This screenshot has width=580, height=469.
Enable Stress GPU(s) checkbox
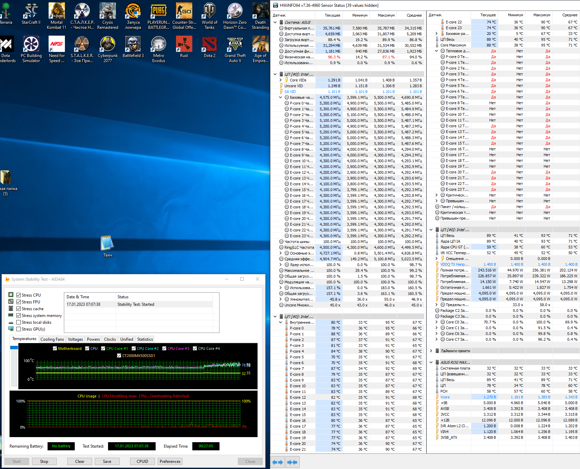(x=19, y=329)
